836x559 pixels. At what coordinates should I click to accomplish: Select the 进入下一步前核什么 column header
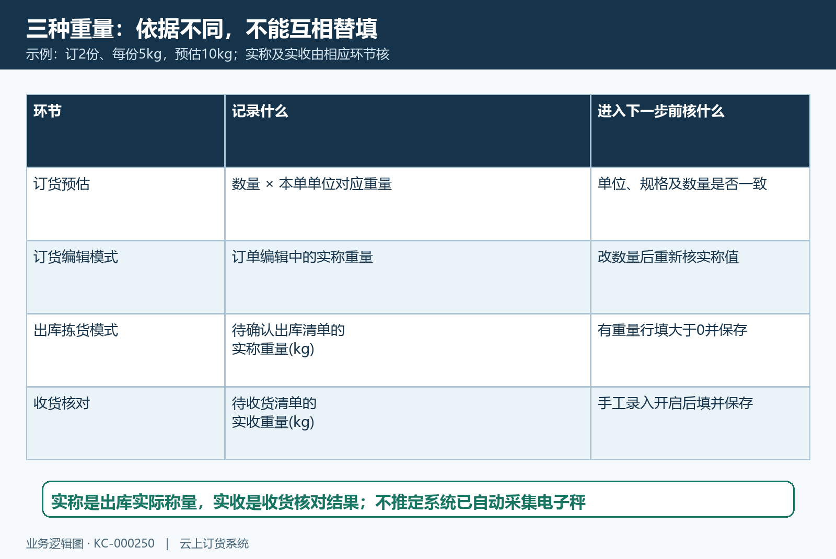(700, 131)
